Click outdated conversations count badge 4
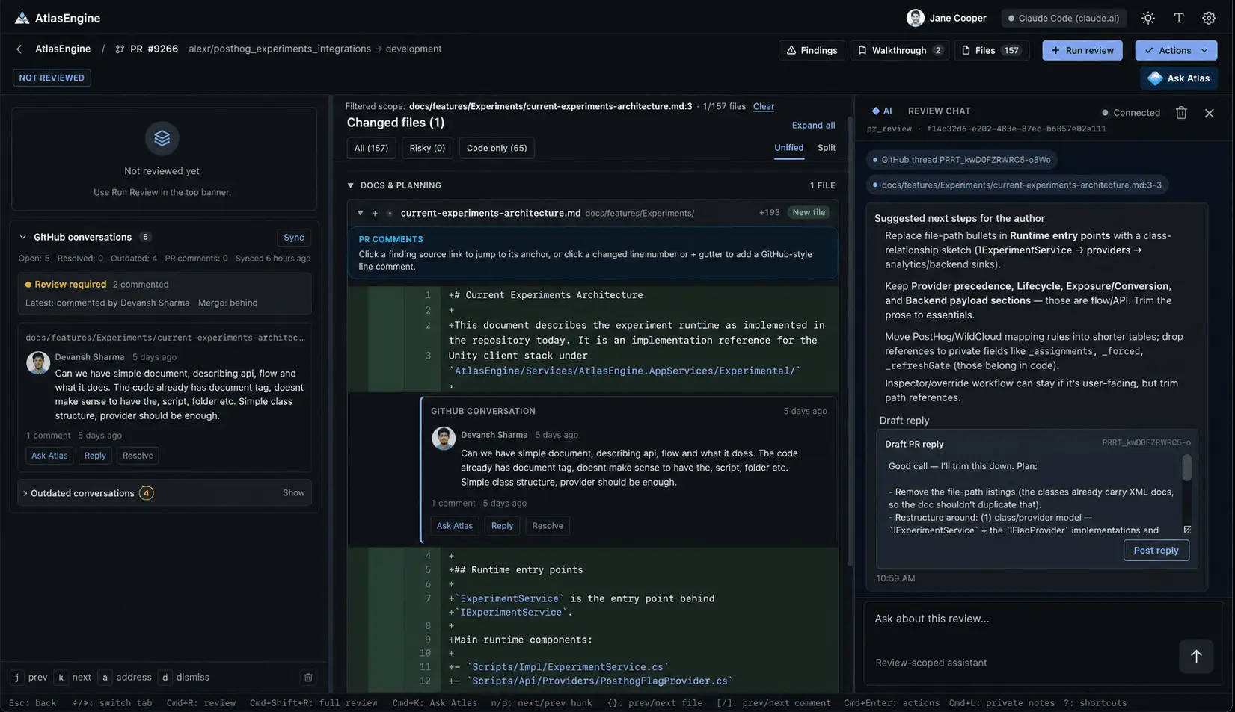The height and width of the screenshot is (712, 1235). tap(147, 493)
